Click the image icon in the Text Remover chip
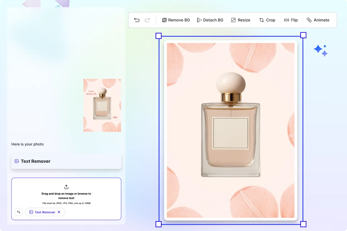 click(x=31, y=212)
